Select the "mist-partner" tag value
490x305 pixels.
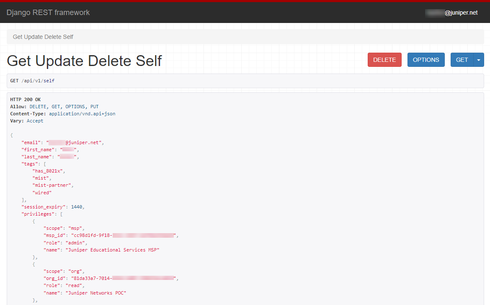click(x=52, y=185)
